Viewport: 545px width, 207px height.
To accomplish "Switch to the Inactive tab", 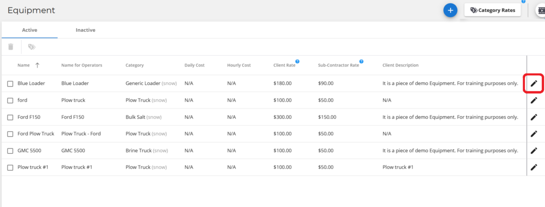I will click(86, 30).
